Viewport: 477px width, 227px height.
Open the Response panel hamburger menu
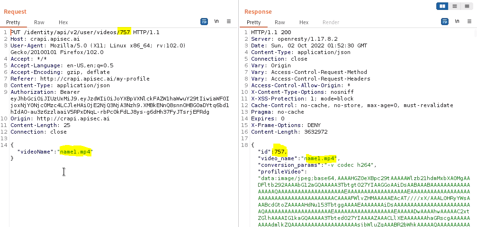pos(469,21)
